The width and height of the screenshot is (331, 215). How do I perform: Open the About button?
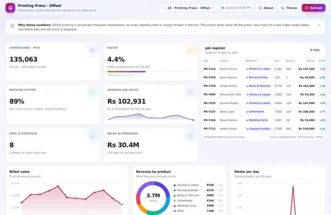266,8
